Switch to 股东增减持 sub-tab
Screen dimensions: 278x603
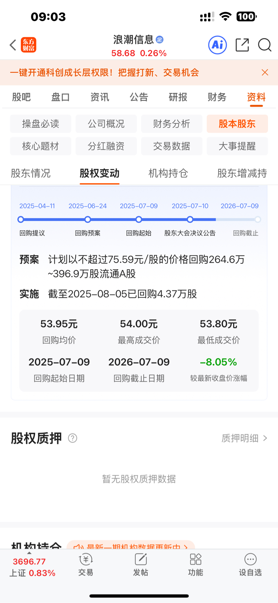pos(242,173)
